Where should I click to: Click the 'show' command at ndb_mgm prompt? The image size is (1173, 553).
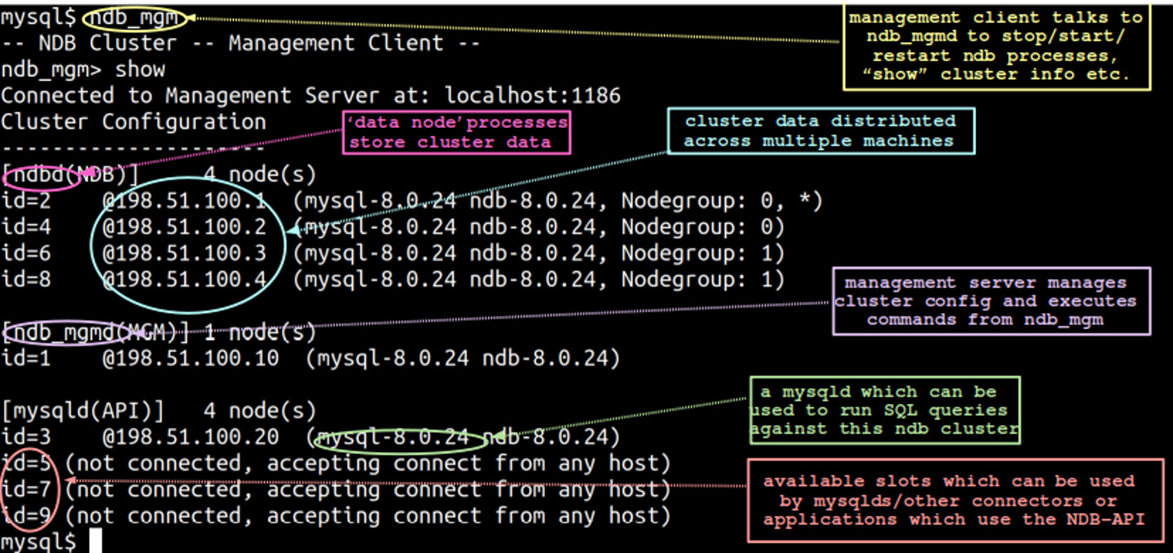pyautogui.click(x=140, y=70)
